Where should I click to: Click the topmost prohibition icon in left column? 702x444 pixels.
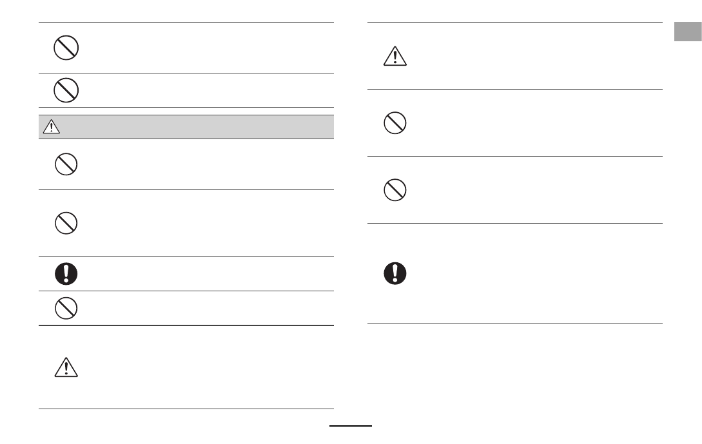pos(66,48)
